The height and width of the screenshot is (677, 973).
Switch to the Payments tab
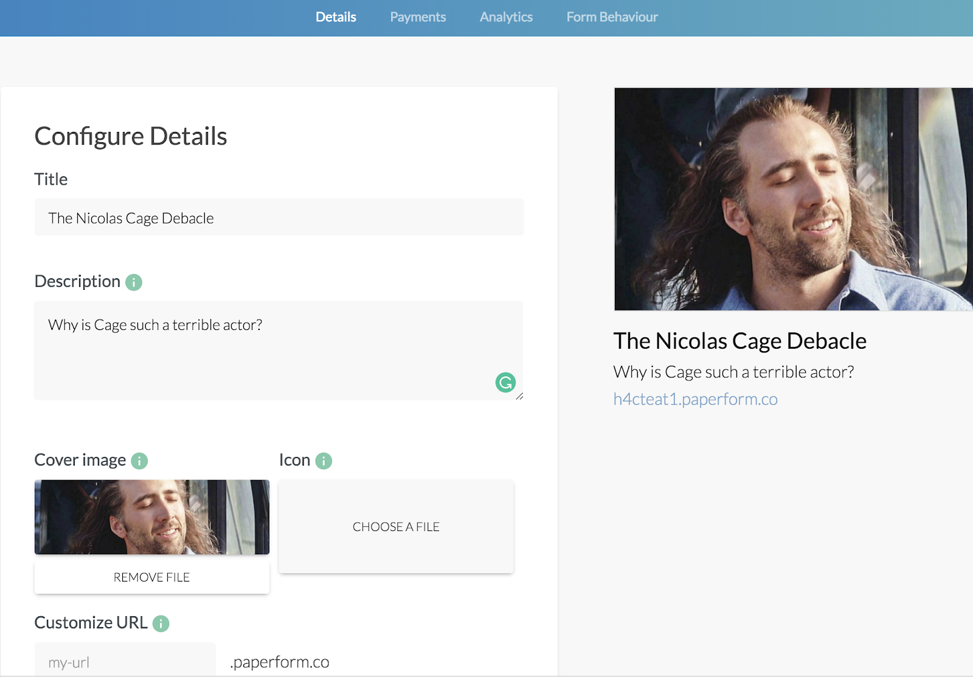click(x=418, y=17)
